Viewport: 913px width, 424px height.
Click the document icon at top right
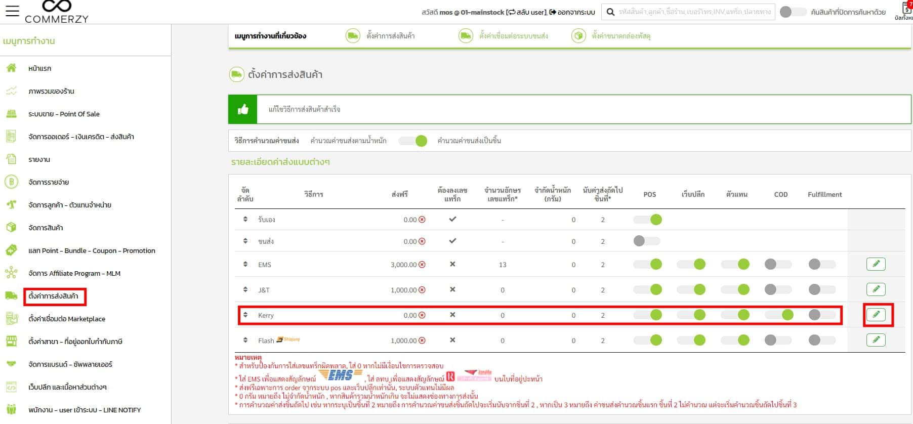point(906,9)
